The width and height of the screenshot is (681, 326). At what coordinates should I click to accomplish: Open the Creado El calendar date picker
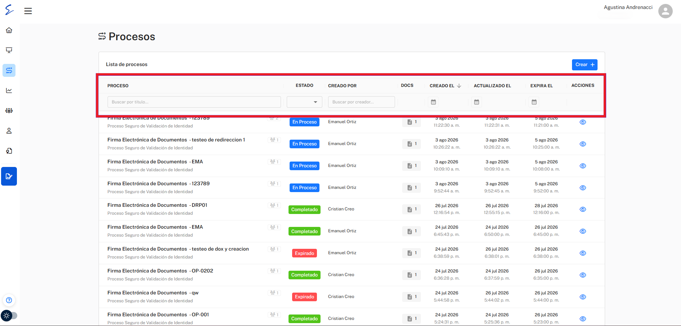tap(433, 102)
